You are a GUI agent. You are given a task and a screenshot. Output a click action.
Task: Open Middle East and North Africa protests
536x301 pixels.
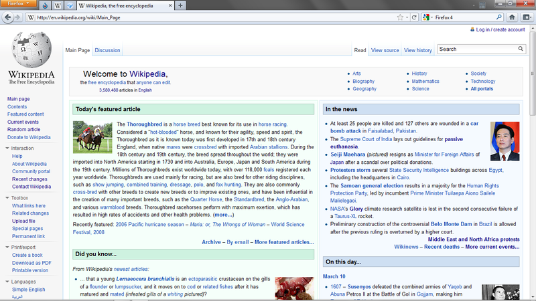click(x=474, y=239)
